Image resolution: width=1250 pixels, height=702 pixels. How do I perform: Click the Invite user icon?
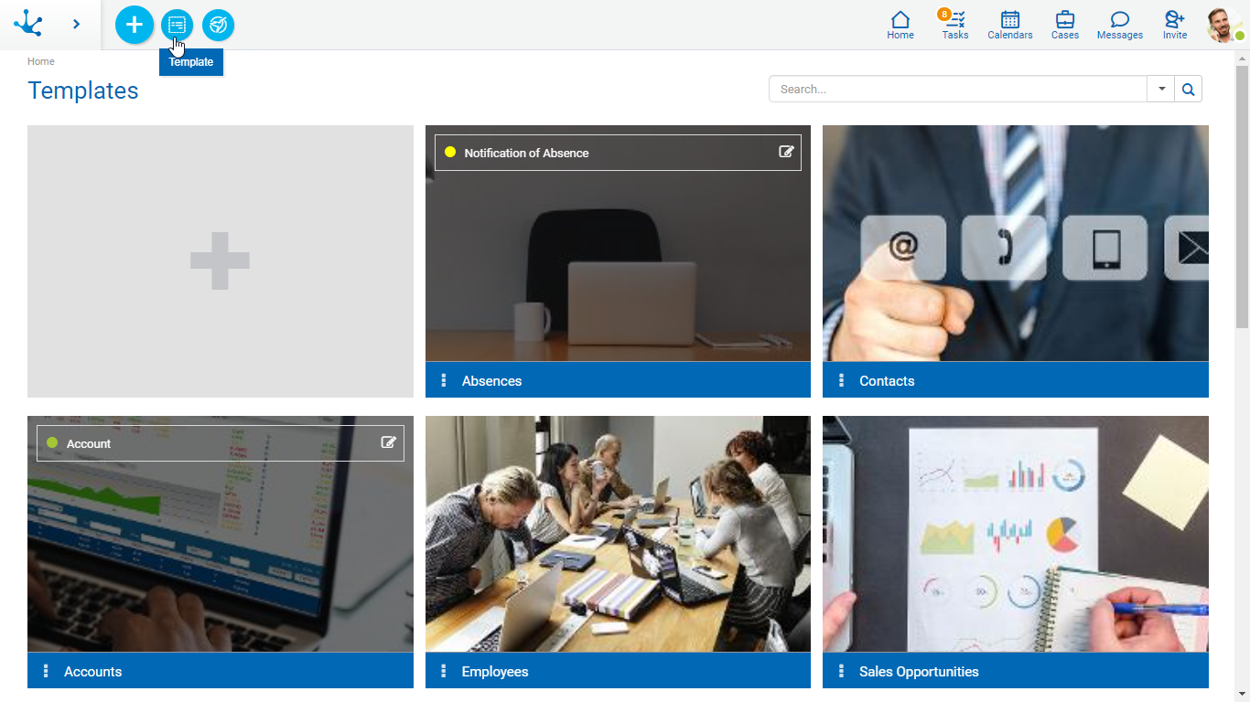pyautogui.click(x=1174, y=25)
